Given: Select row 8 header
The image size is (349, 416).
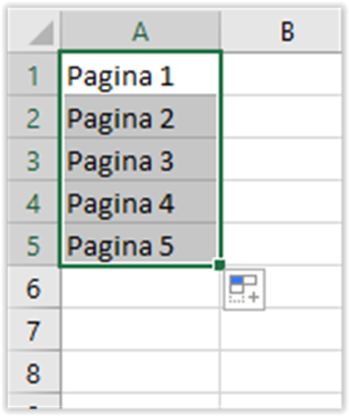Looking at the screenshot, I should (34, 372).
